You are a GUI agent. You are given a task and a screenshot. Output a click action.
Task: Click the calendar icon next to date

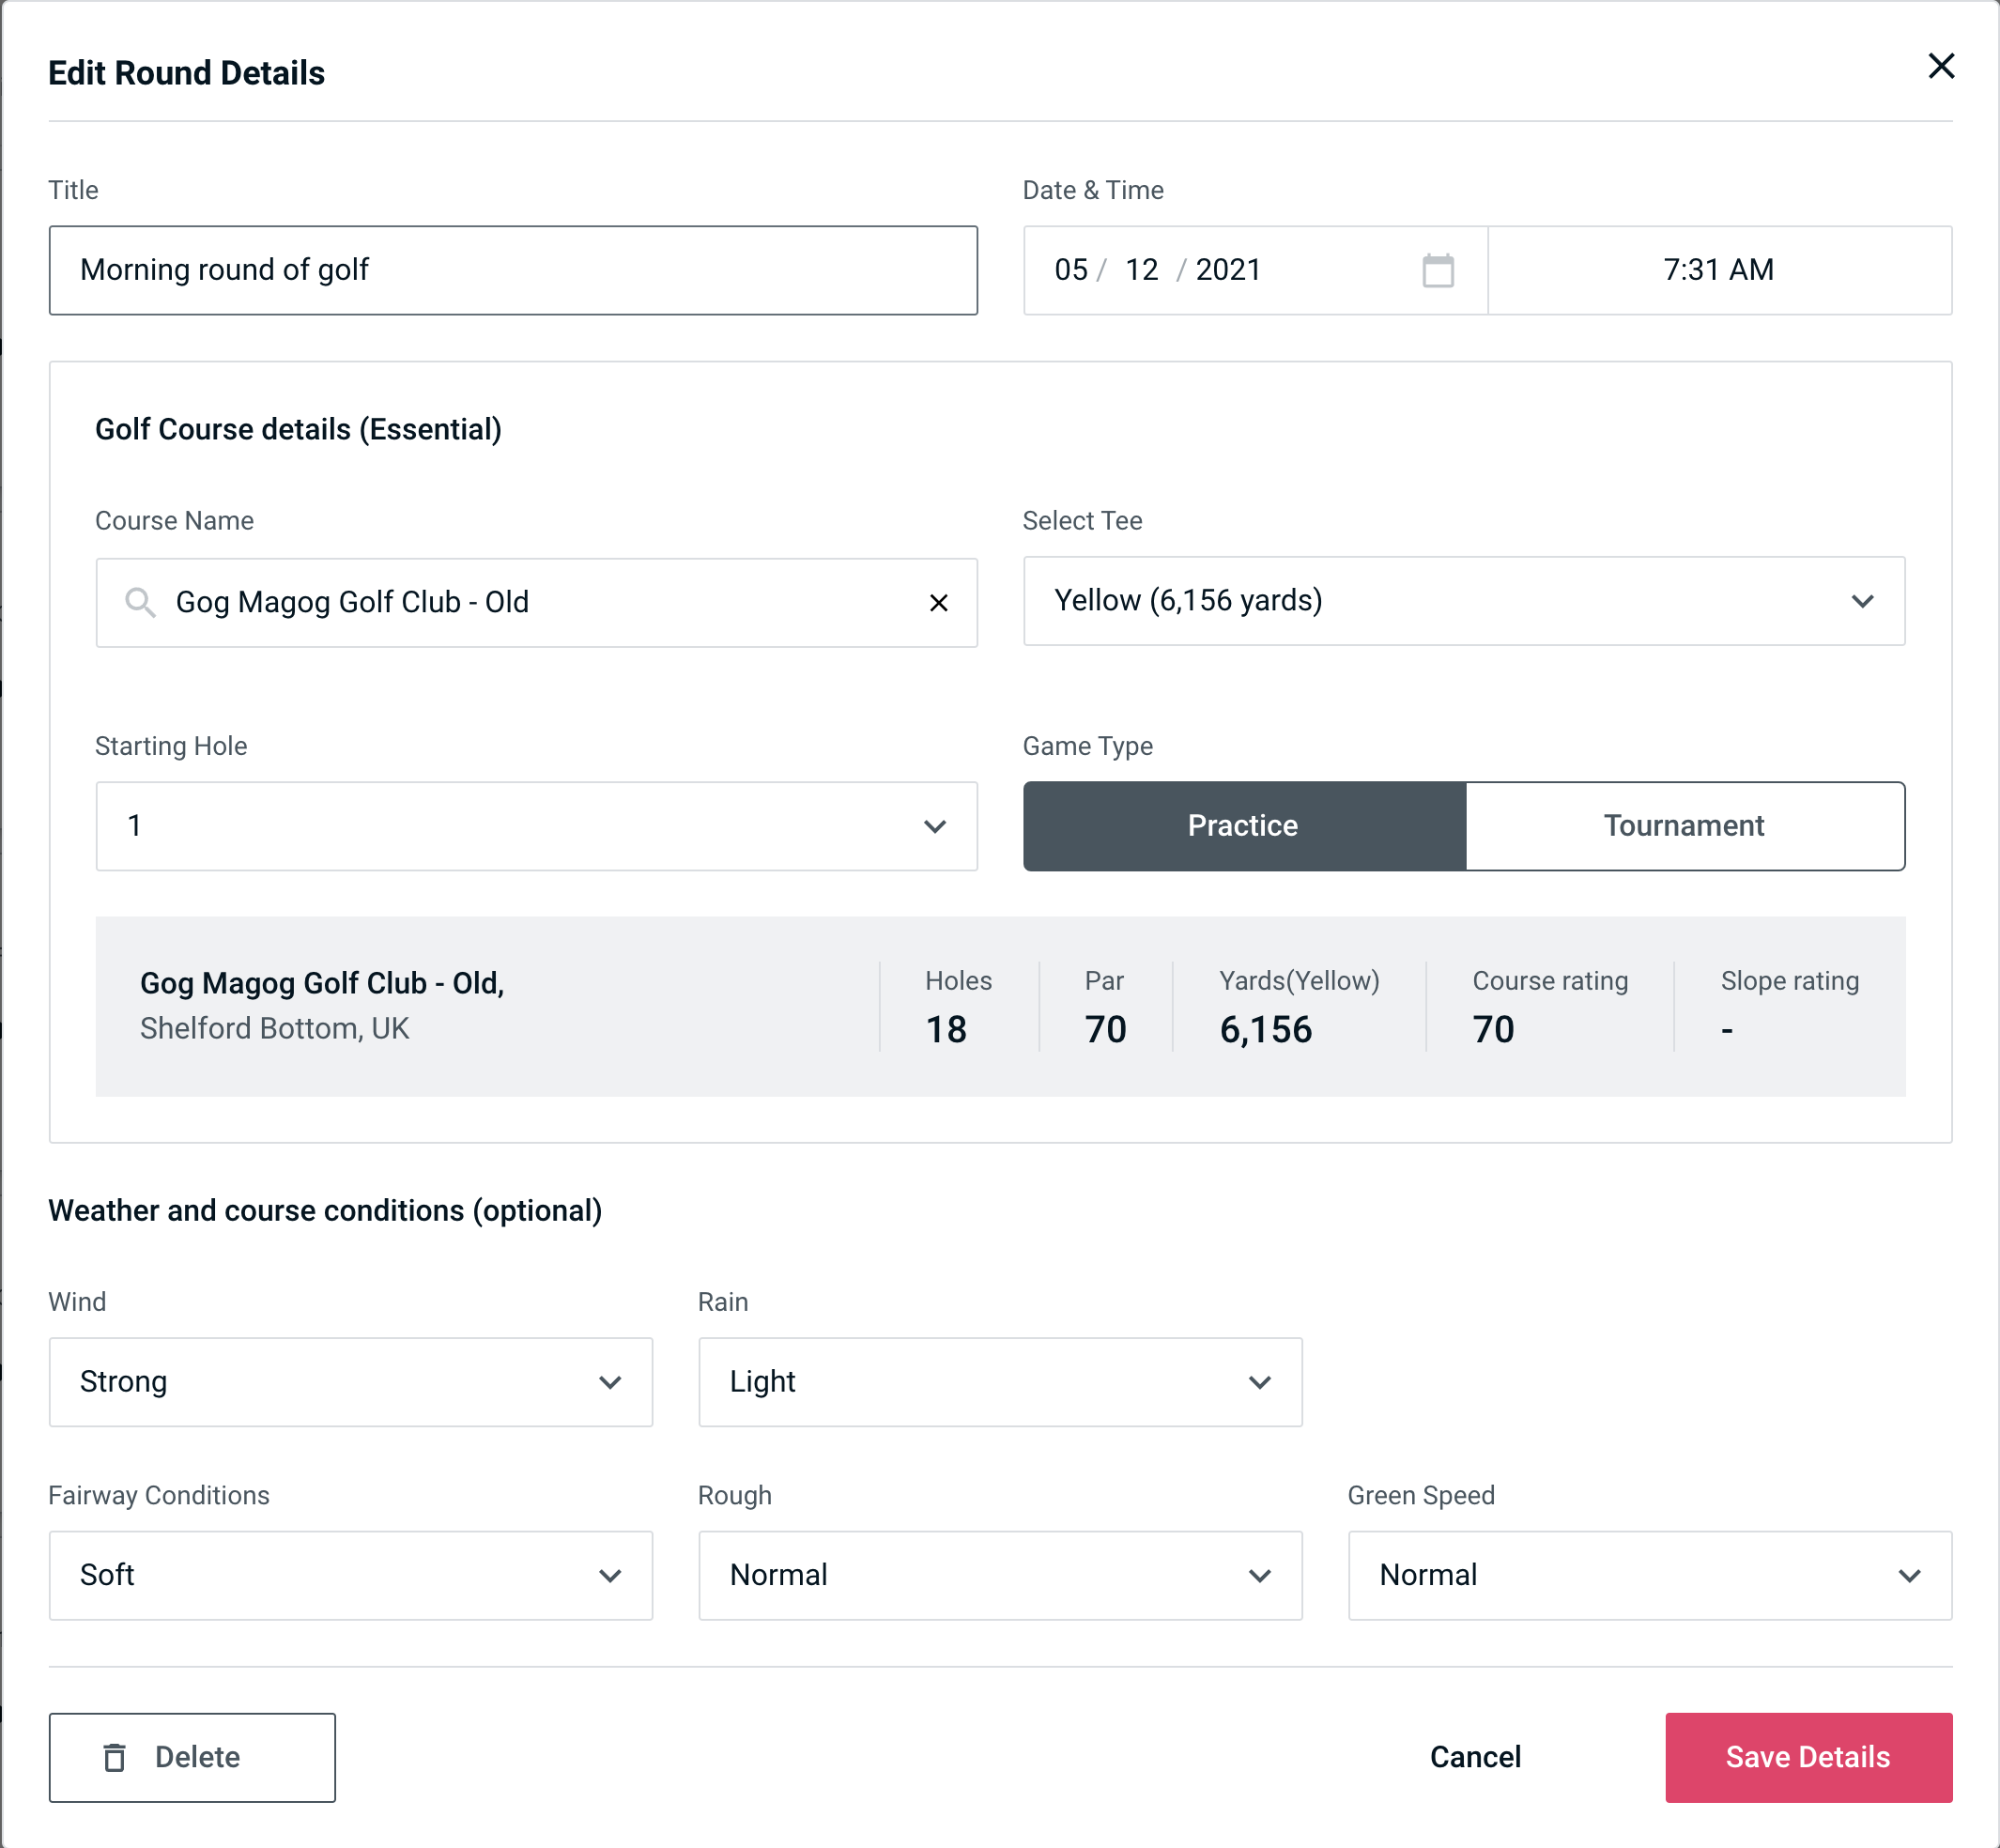(1436, 270)
